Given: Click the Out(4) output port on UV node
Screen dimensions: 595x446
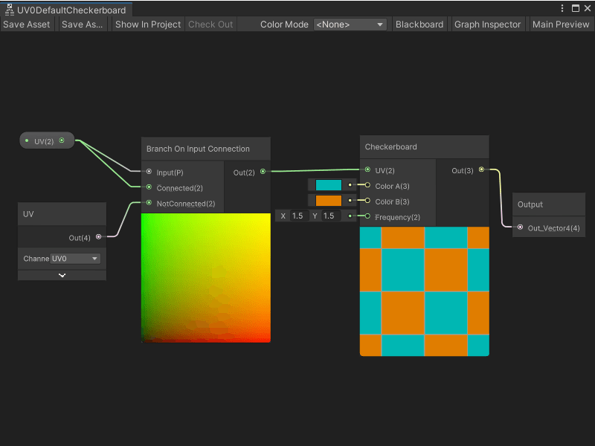Looking at the screenshot, I should point(98,237).
